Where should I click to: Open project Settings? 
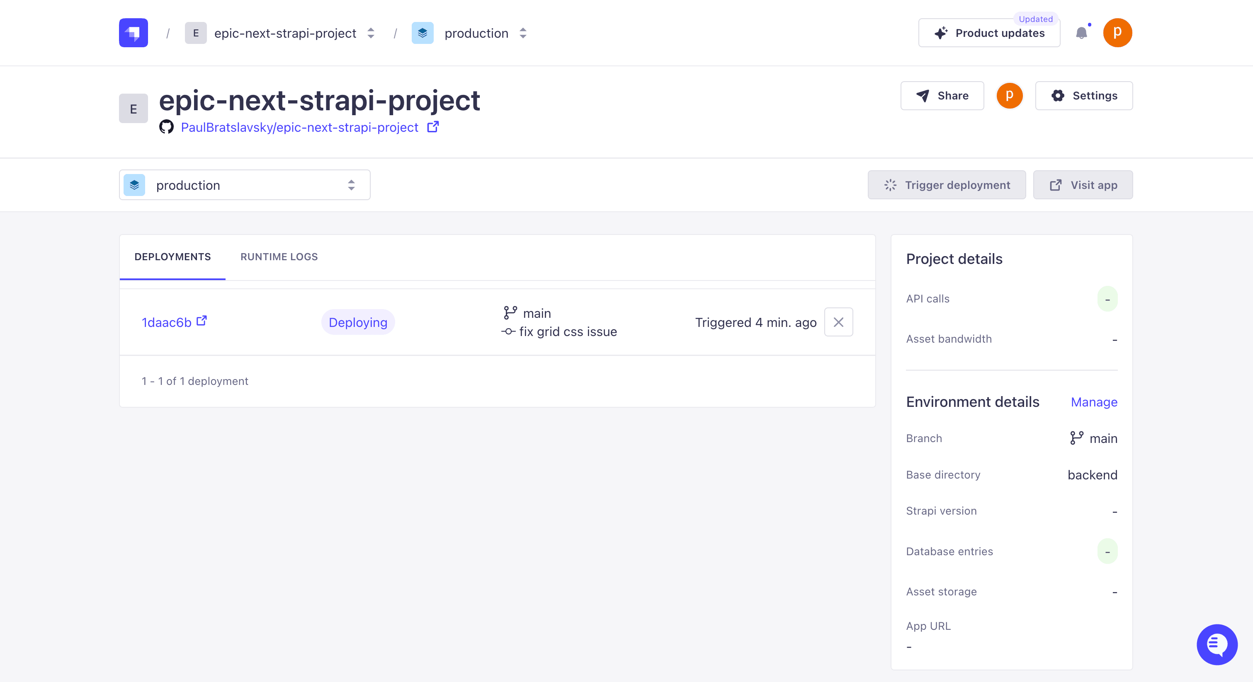1084,95
